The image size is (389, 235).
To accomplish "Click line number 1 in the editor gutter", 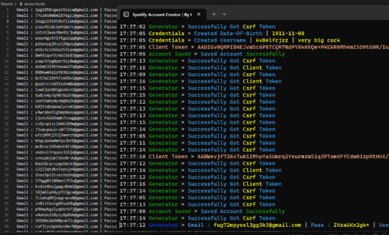I will 7,11.
